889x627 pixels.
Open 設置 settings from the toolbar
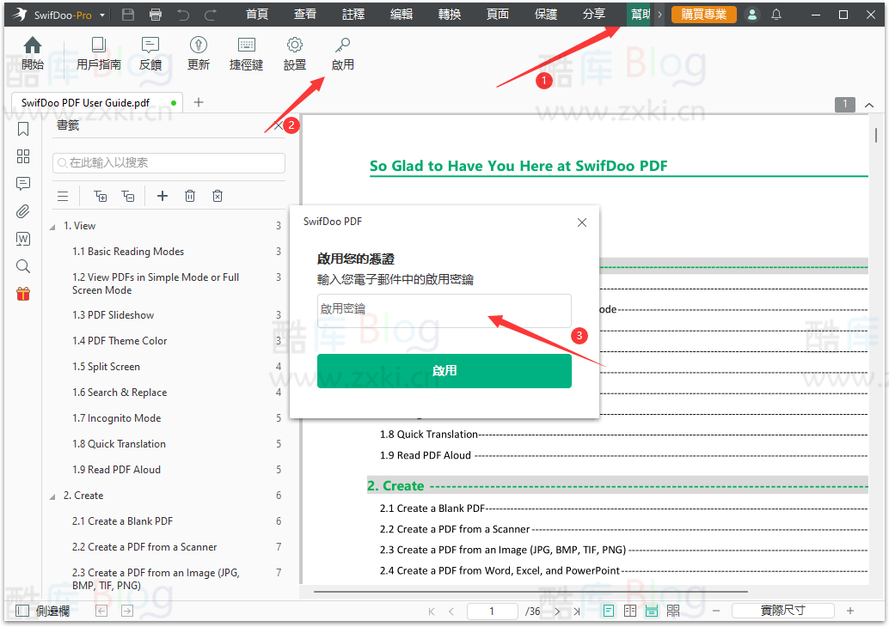point(294,53)
